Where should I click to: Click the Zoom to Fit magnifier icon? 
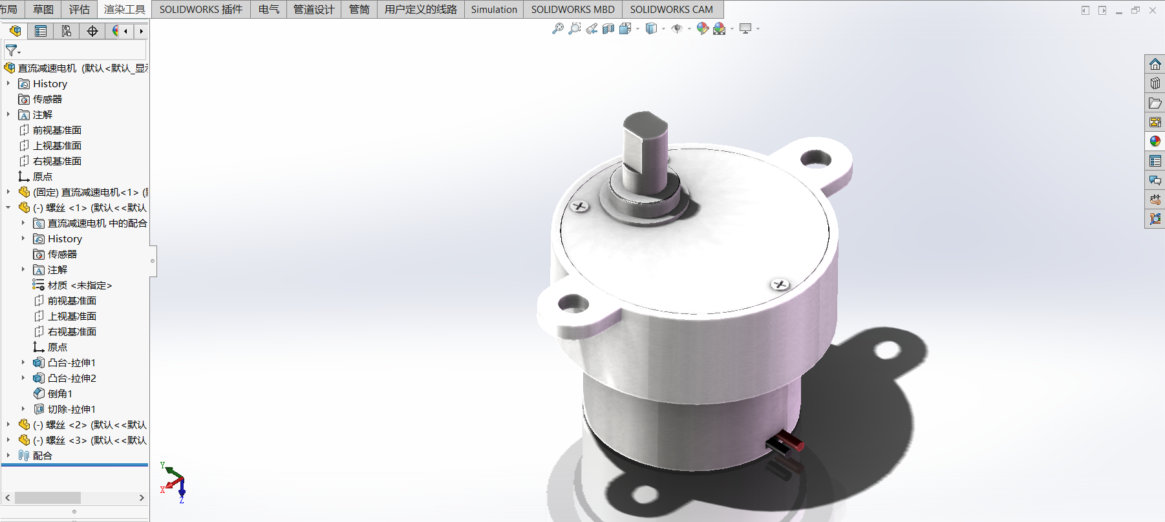557,28
